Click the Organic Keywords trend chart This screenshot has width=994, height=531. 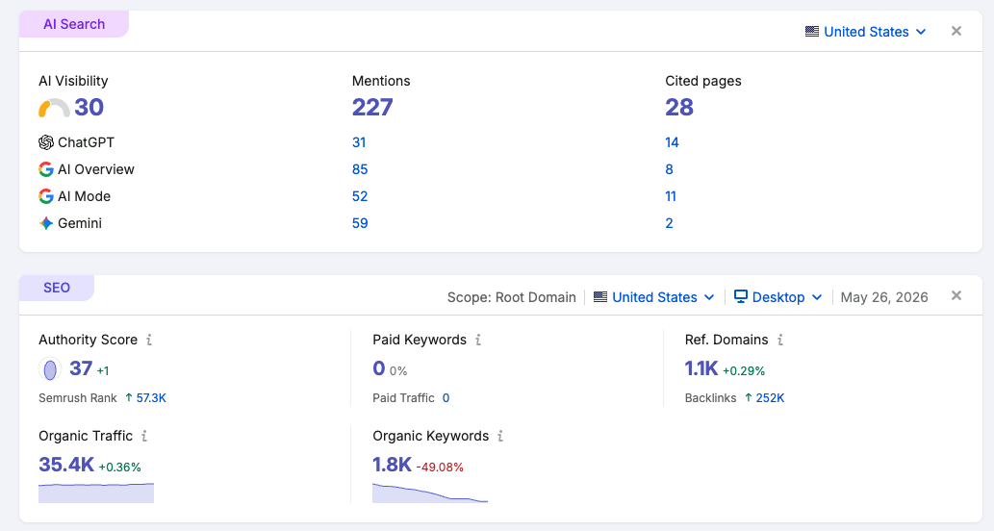click(430, 493)
